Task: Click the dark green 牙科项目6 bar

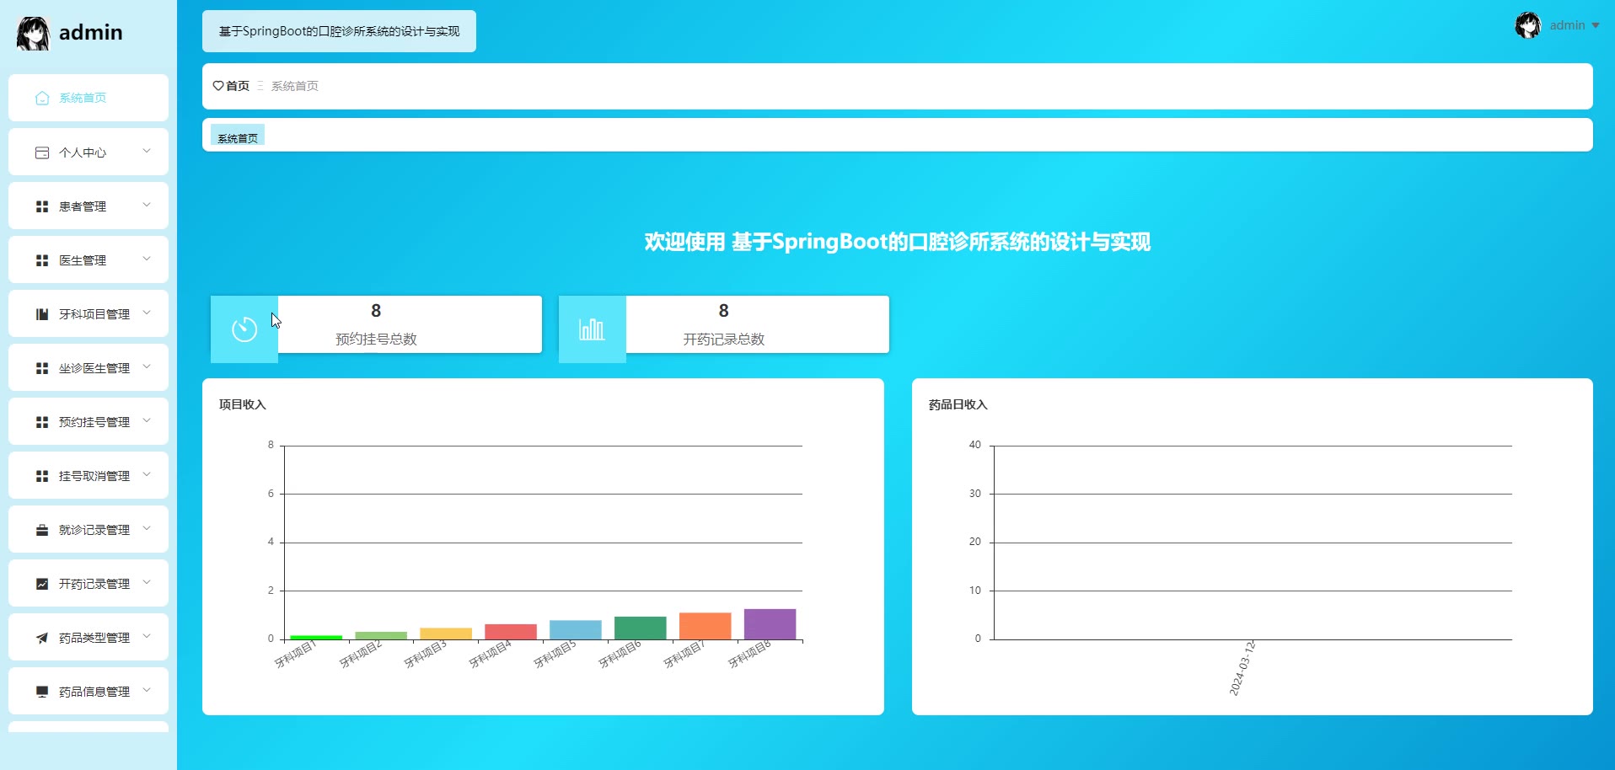Action: (x=640, y=628)
